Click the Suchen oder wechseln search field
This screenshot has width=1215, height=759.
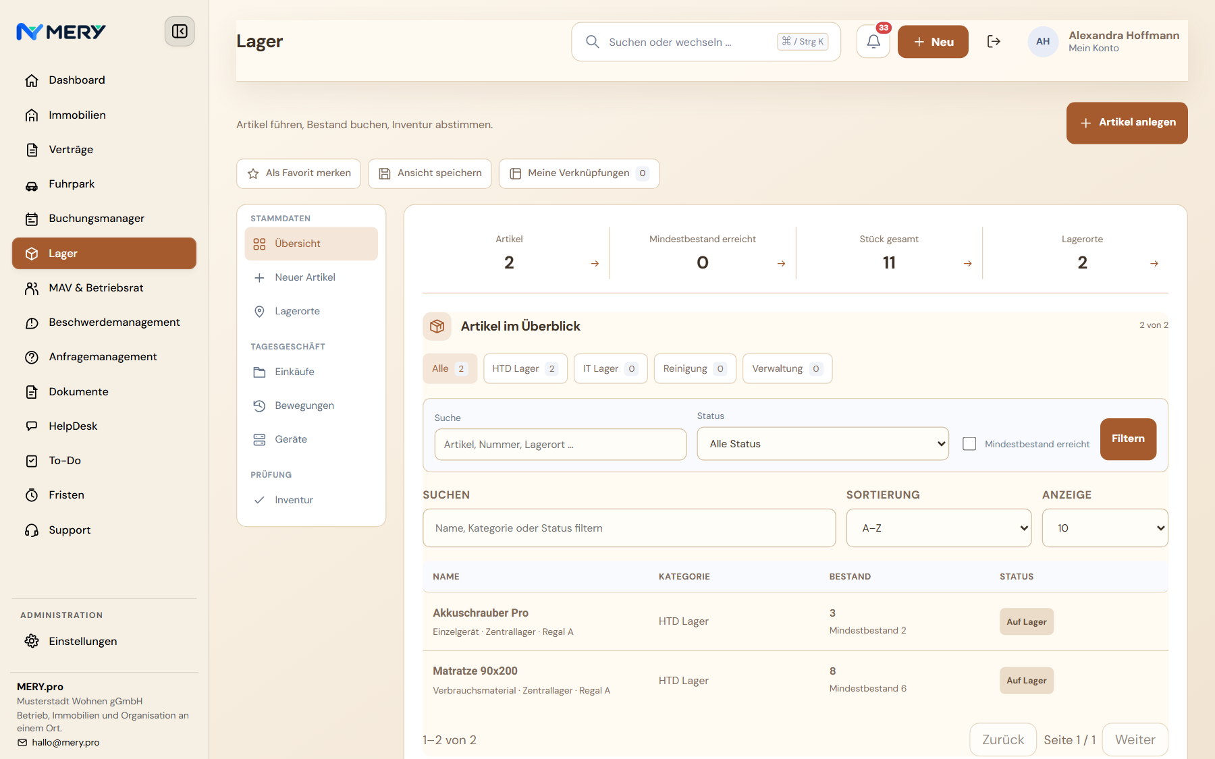(706, 42)
